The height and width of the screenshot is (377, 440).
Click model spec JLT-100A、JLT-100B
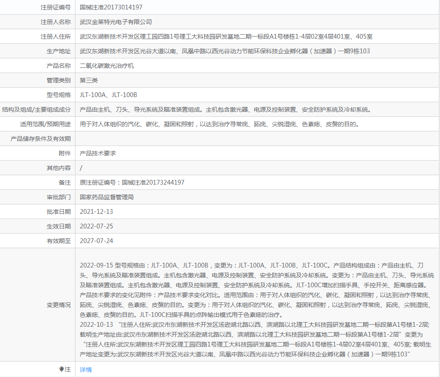(108, 95)
